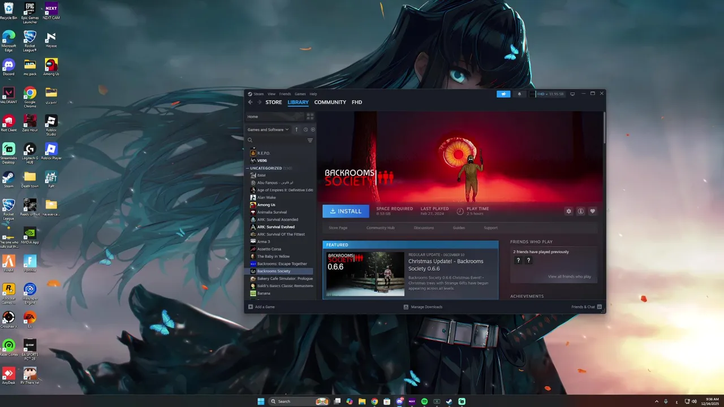
Task: Click the Steam page vertical scrollbar
Action: click(604, 127)
